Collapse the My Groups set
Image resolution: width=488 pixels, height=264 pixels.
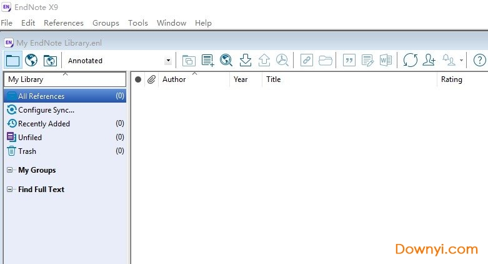(10, 170)
